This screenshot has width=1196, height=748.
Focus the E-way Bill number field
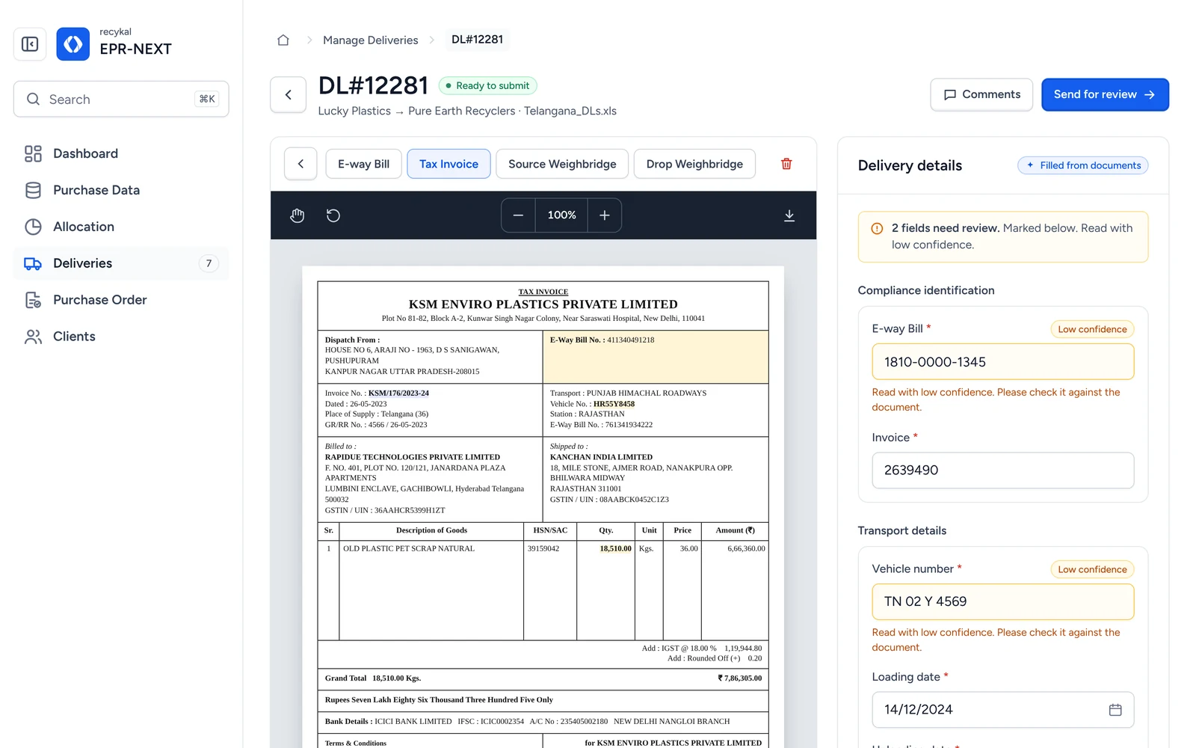[x=1003, y=362]
